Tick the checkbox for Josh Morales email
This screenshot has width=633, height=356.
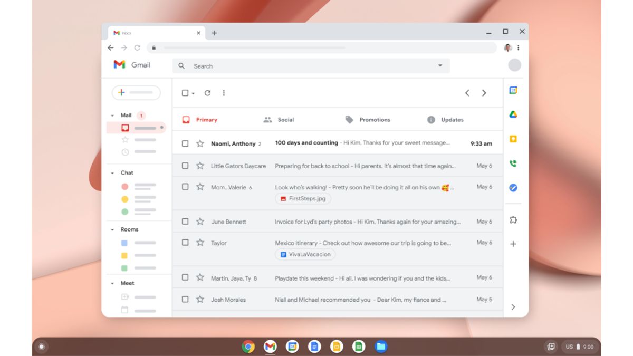[185, 299]
